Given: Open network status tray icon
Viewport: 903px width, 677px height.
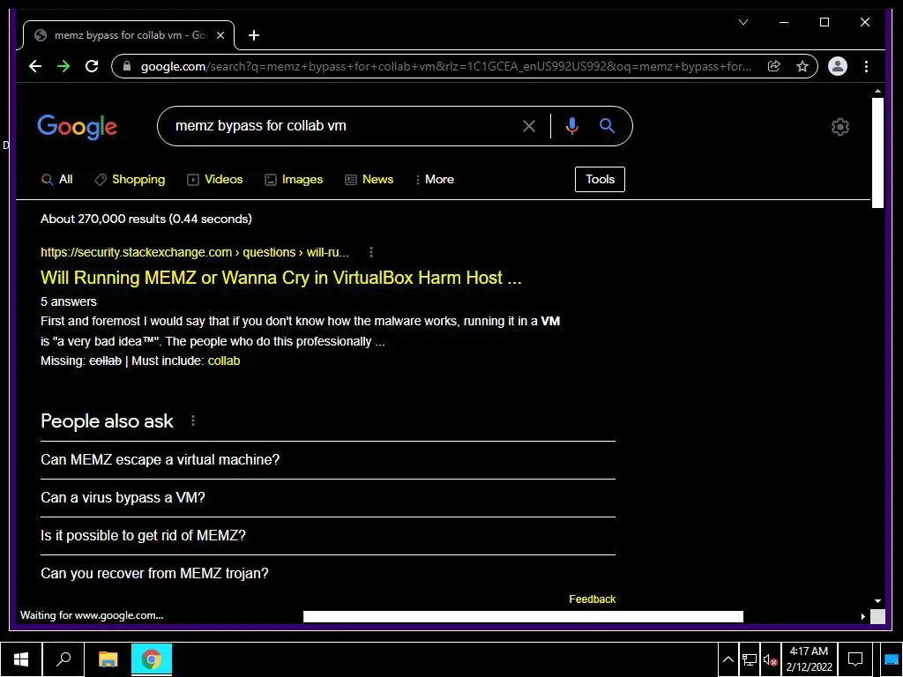Looking at the screenshot, I should [x=750, y=659].
